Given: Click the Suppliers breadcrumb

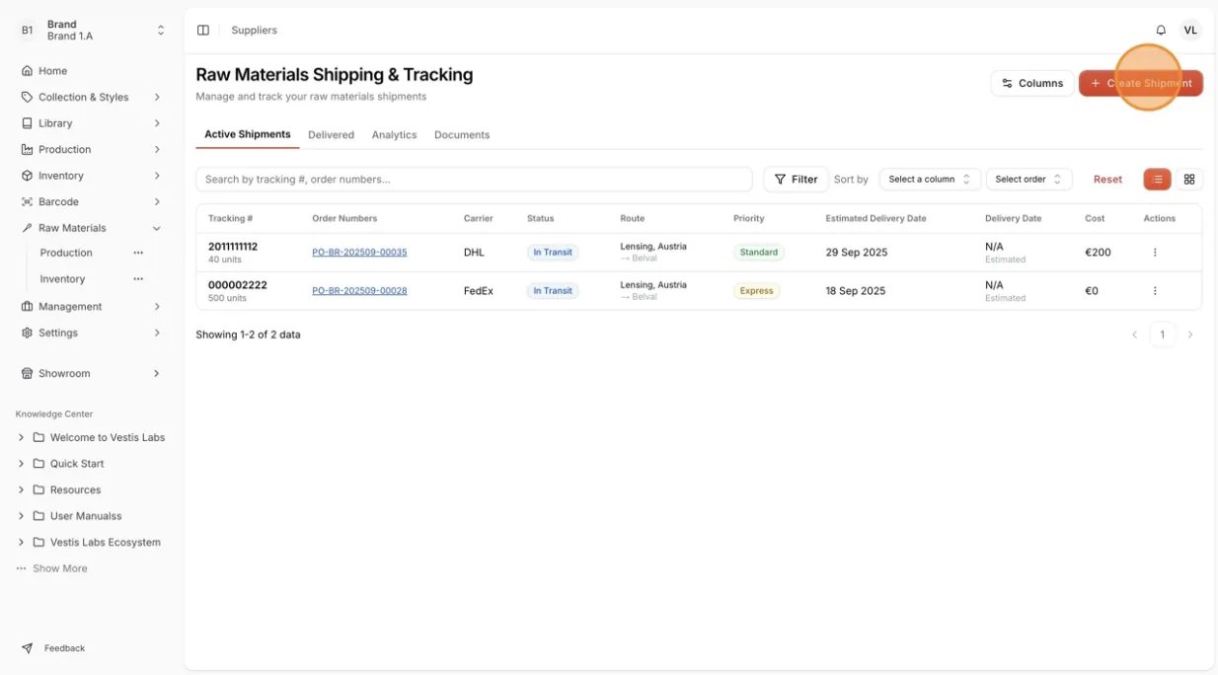Looking at the screenshot, I should [x=254, y=31].
